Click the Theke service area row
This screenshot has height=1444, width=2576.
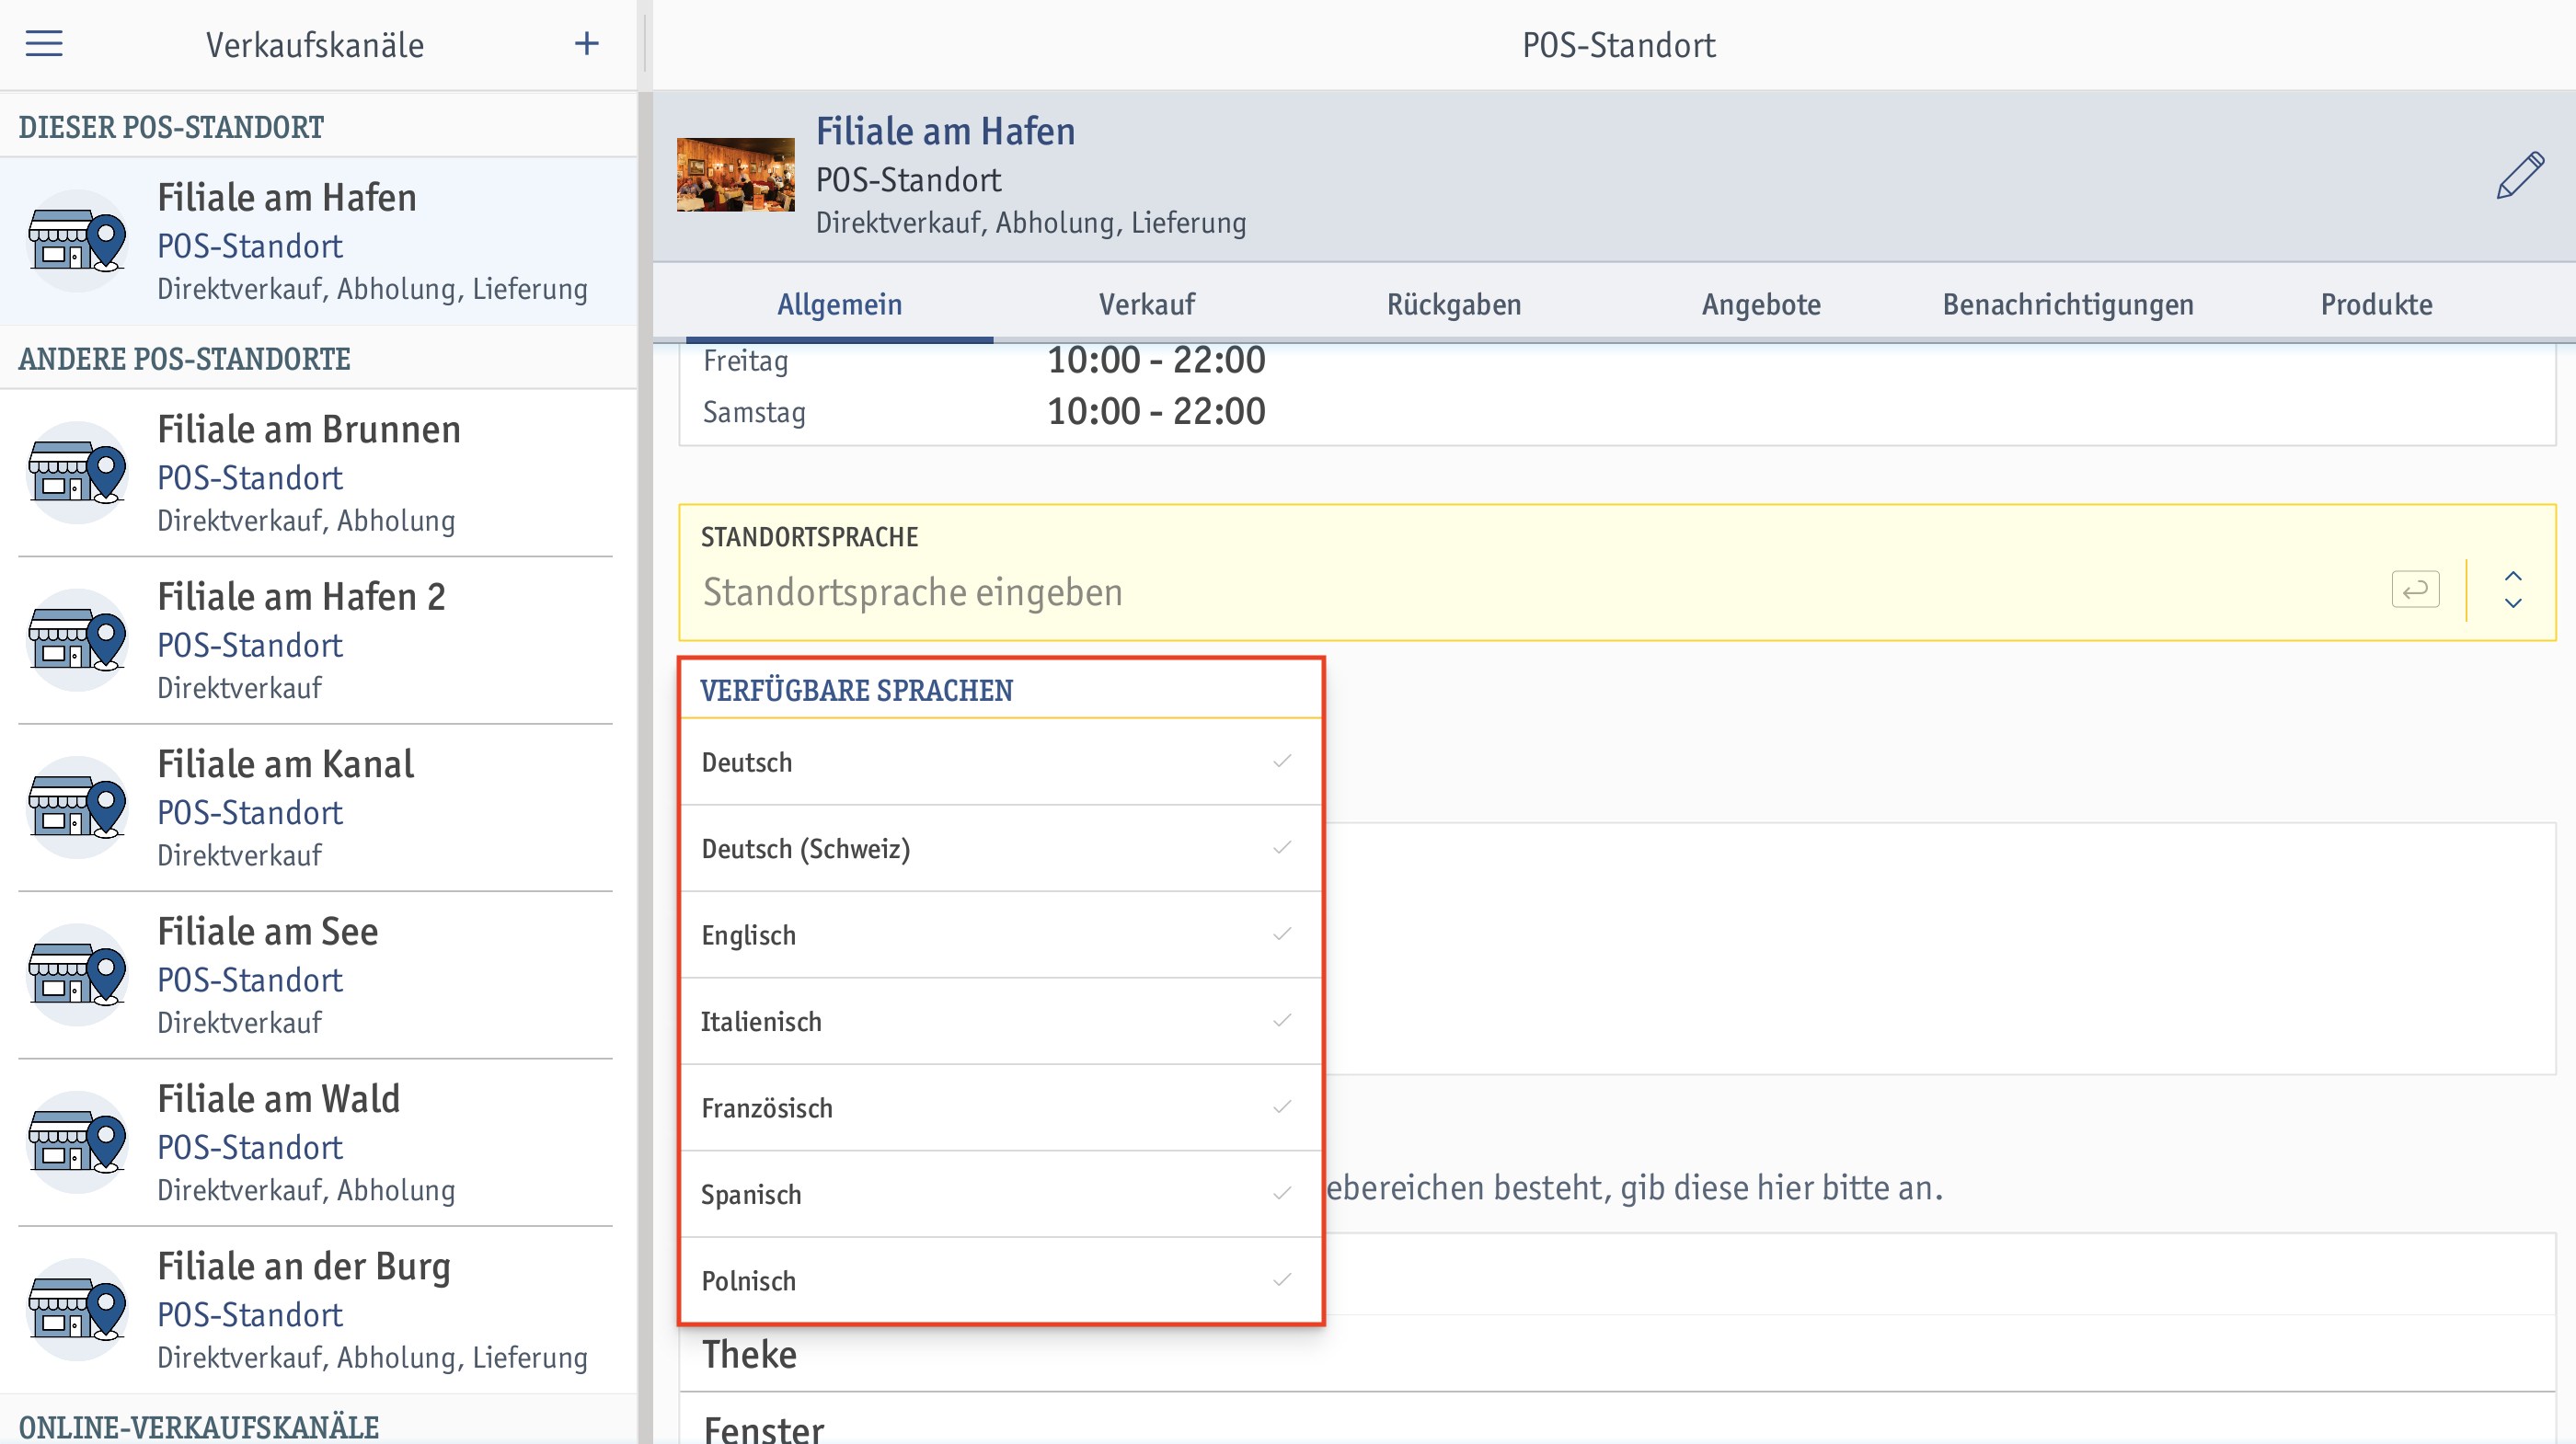tap(1617, 1354)
